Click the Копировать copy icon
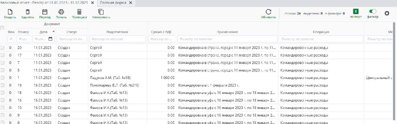397x124 pixels. (x=101, y=12)
